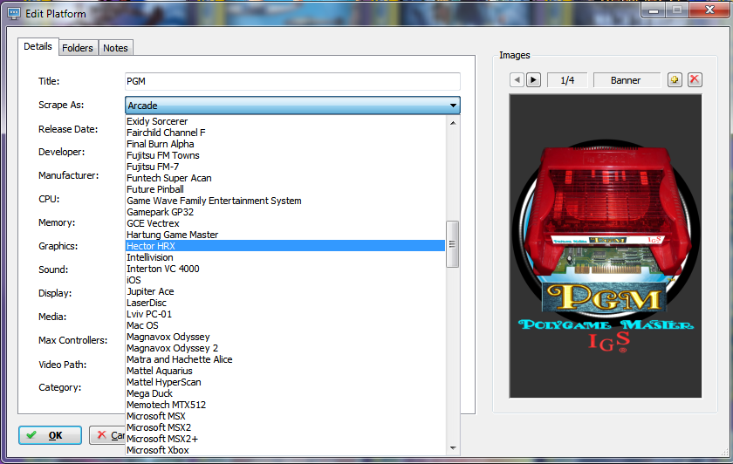733x464 pixels.
Task: Click the 1/4 image counter
Action: pos(567,80)
